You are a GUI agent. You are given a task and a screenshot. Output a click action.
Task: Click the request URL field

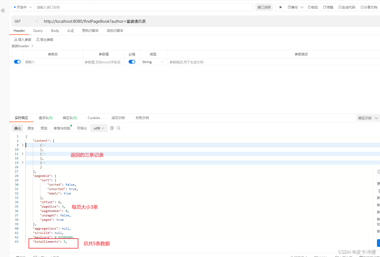click(210, 21)
